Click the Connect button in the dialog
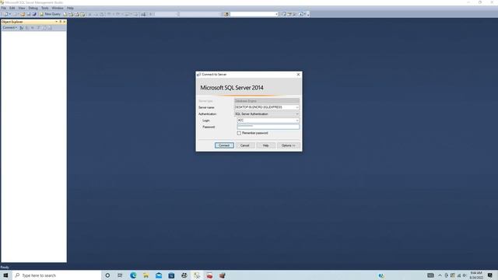This screenshot has height=280, width=498. tap(224, 145)
